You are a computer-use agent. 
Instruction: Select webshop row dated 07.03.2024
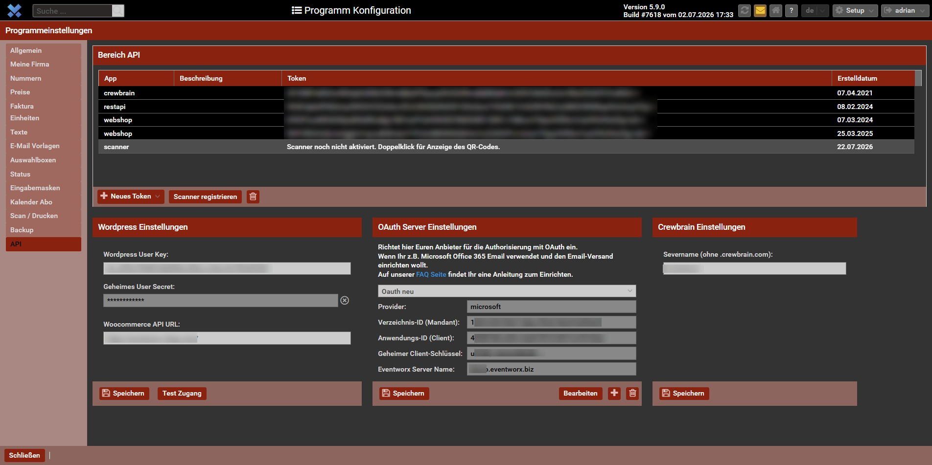point(506,120)
